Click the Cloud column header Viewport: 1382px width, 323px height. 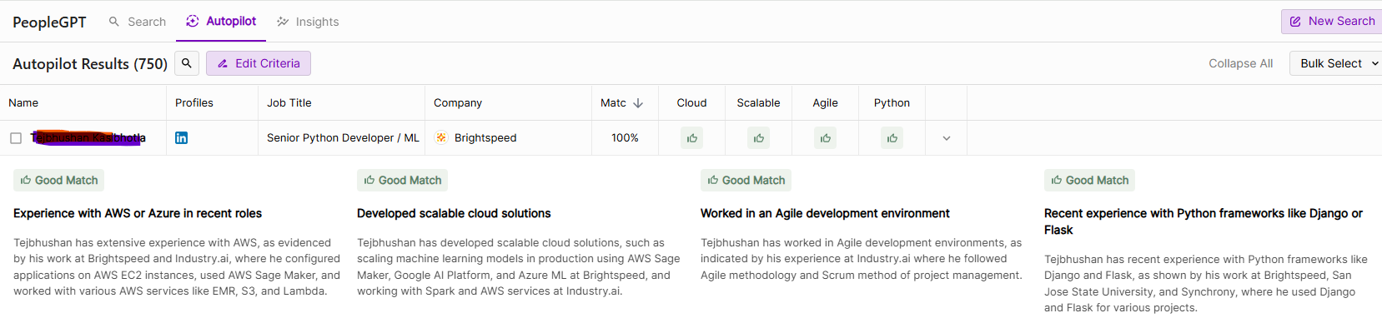(x=691, y=103)
